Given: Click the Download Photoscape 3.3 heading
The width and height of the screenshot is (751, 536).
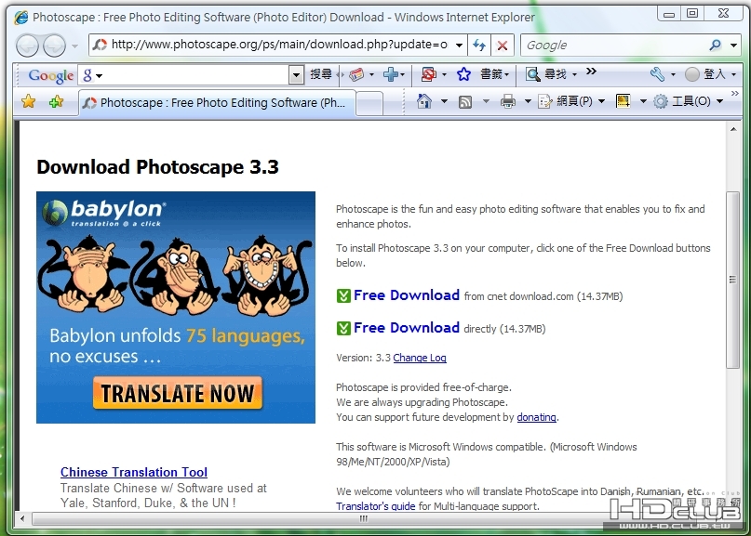Looking at the screenshot, I should click(x=157, y=167).
